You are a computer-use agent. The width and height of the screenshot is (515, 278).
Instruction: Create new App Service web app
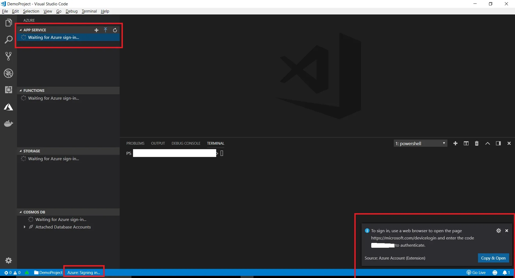coord(97,30)
